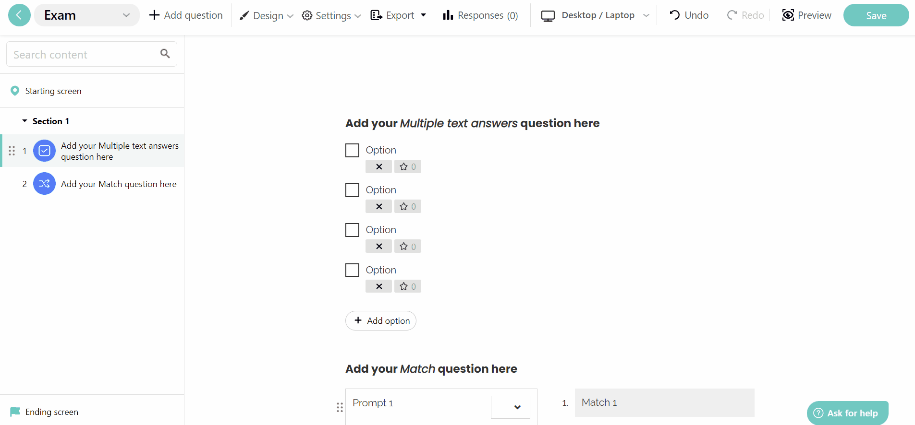The width and height of the screenshot is (915, 425).
Task: Click the star score icon under the second Option
Action: coord(407,206)
